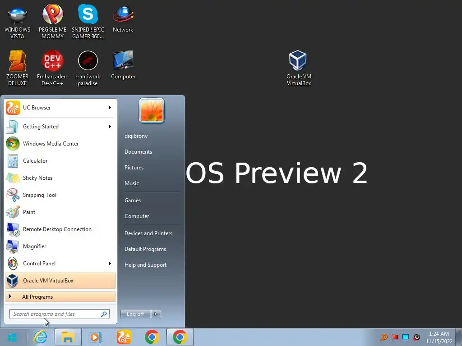Click the Calculator icon in Start menu
The height and width of the screenshot is (346, 462).
tap(13, 161)
